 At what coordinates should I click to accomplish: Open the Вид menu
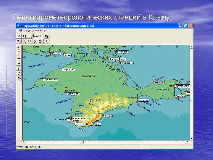[x=28, y=31]
